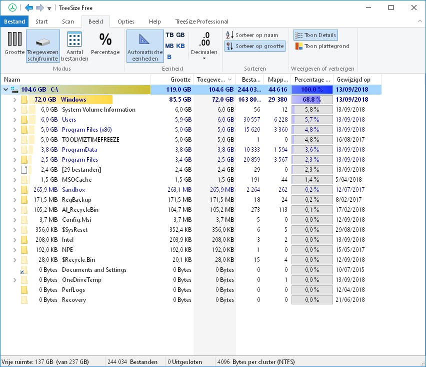Toggle Toon plattegrond view
Viewport: 426px width, 367px height.
click(322, 46)
